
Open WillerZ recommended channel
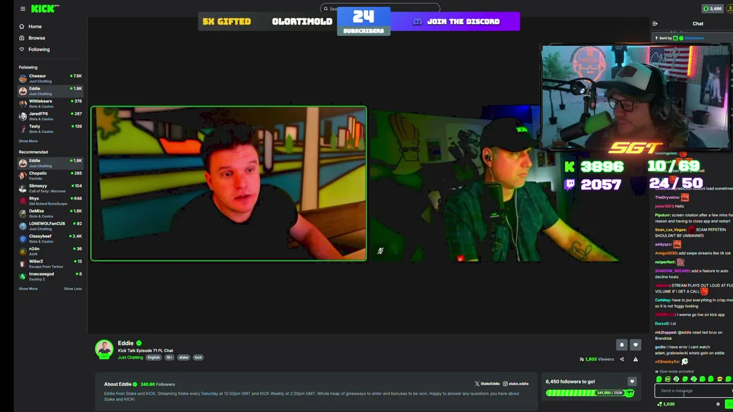coord(50,264)
